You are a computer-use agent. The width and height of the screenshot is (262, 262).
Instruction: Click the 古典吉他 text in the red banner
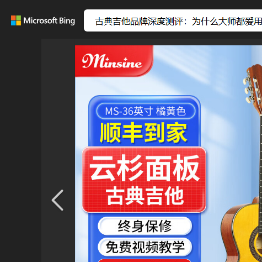tap(145, 196)
